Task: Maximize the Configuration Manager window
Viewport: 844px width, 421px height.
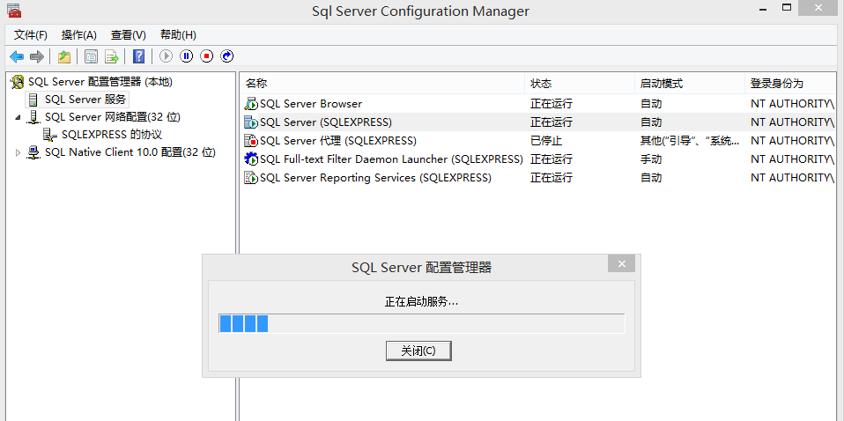Action: tap(787, 8)
